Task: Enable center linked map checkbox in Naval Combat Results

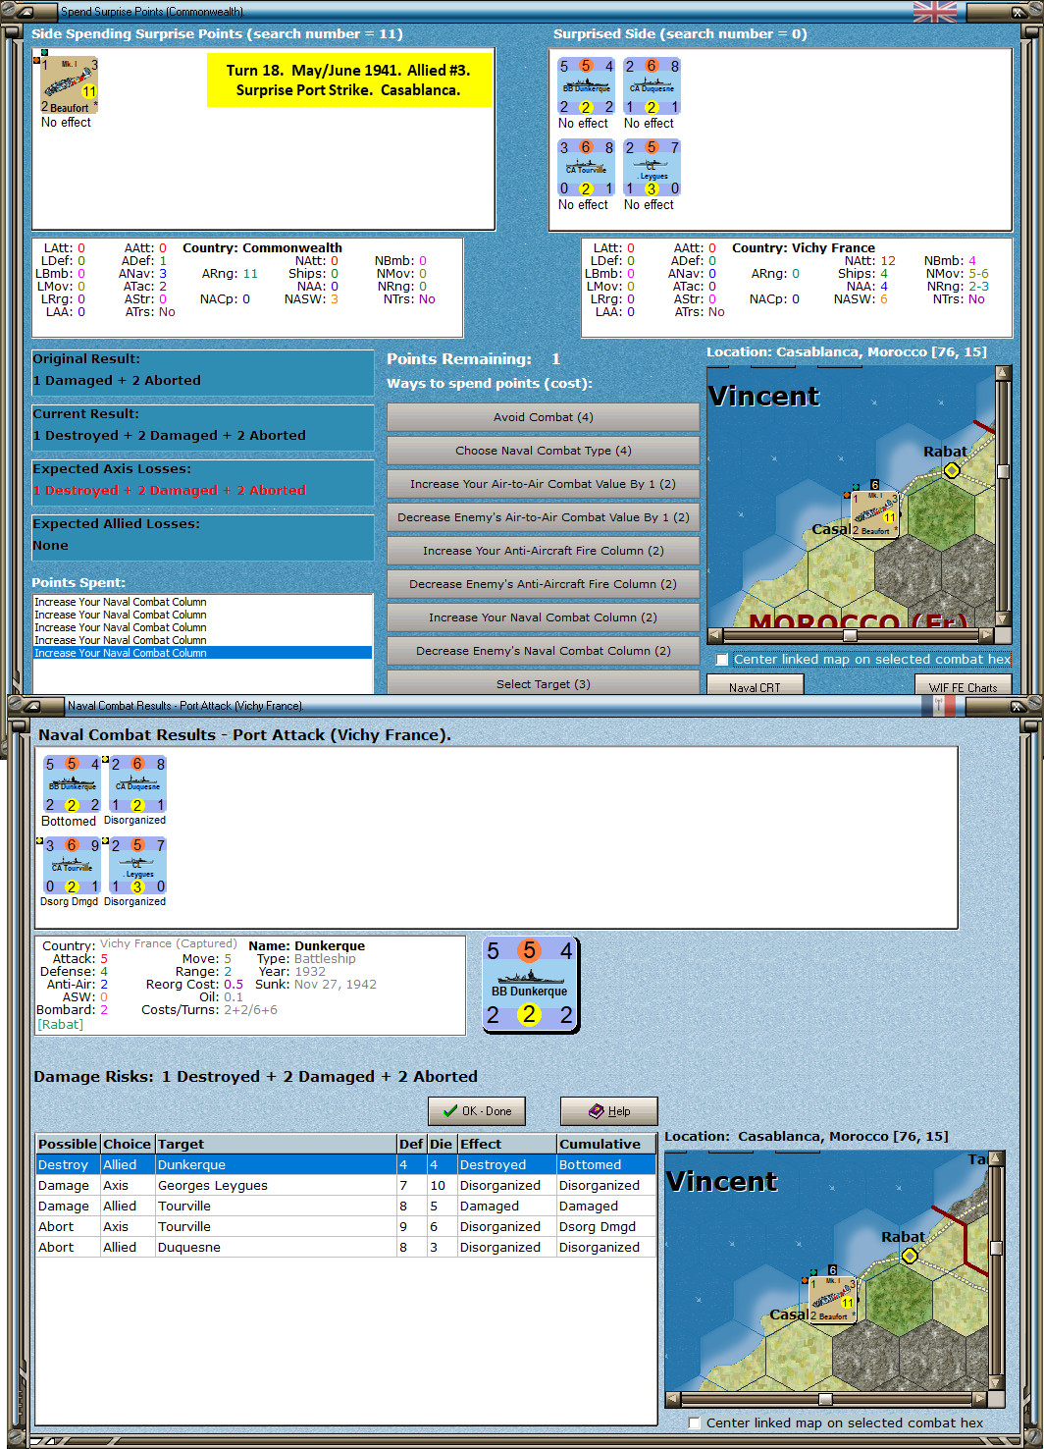Action: (x=695, y=1422)
